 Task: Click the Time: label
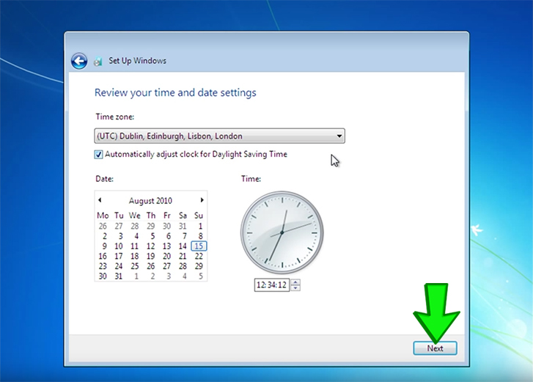[x=251, y=179]
